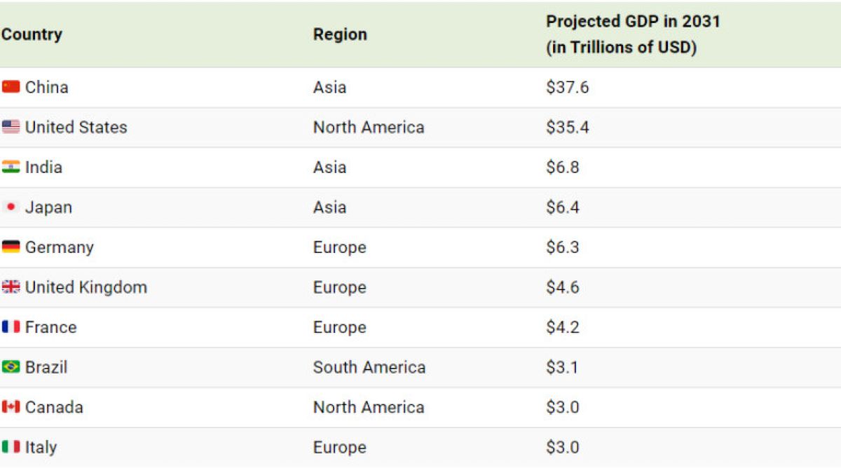Select the South America region cell

(x=369, y=367)
